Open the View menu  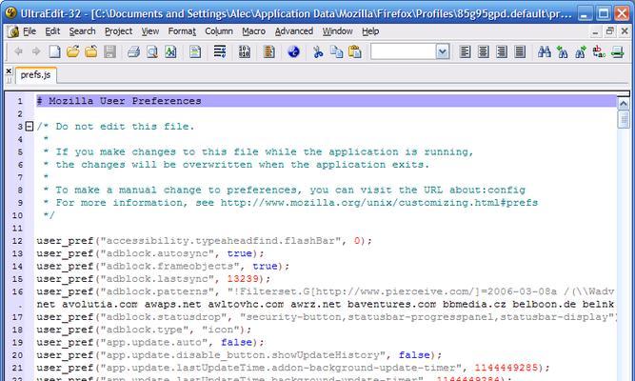tap(149, 31)
